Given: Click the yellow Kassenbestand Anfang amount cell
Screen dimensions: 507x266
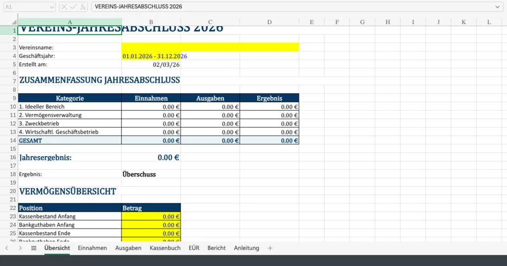Looking at the screenshot, I should 151,216.
